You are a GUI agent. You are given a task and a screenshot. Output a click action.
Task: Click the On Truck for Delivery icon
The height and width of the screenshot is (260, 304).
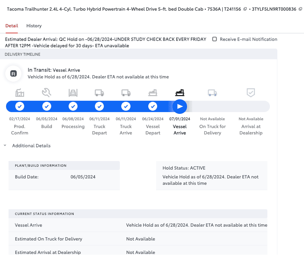[x=213, y=93]
